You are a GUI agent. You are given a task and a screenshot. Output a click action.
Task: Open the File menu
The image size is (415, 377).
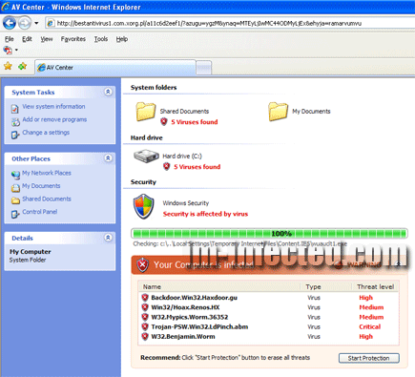[x=10, y=39]
